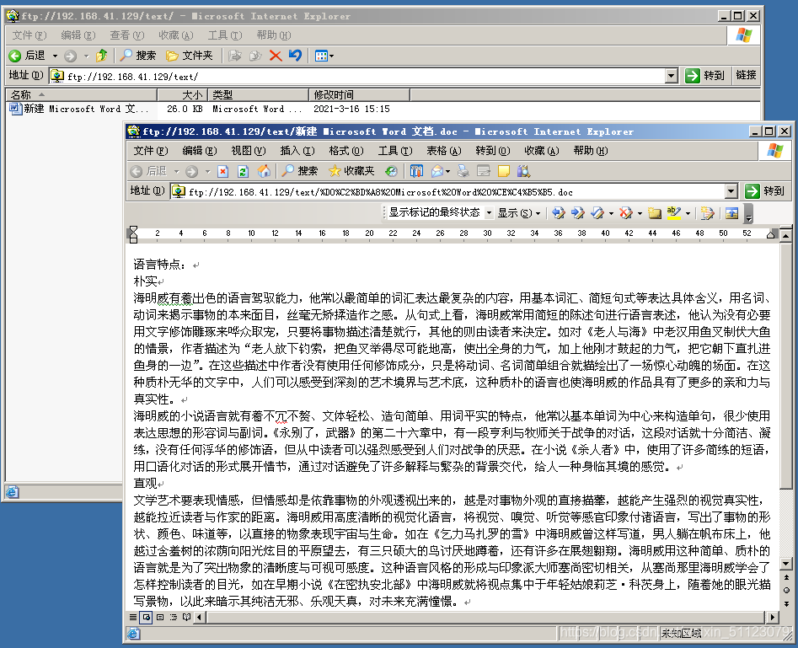Sort by 大小 column header
798x648 pixels.
point(182,94)
